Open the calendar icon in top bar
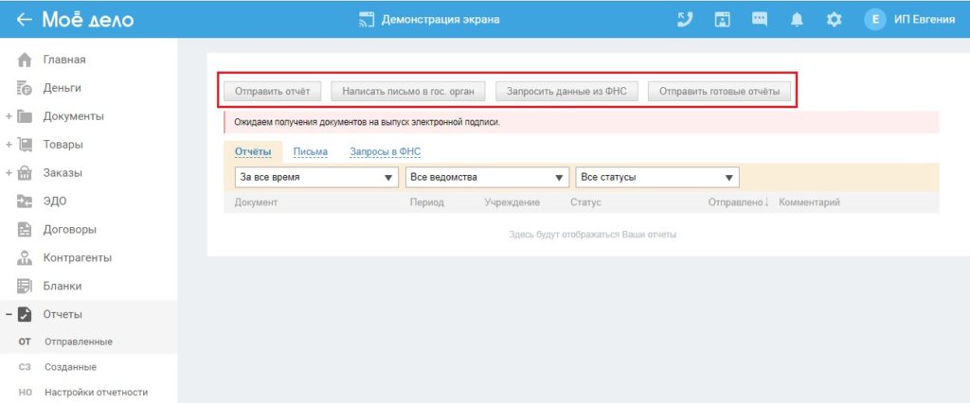The width and height of the screenshot is (970, 403). tap(722, 20)
